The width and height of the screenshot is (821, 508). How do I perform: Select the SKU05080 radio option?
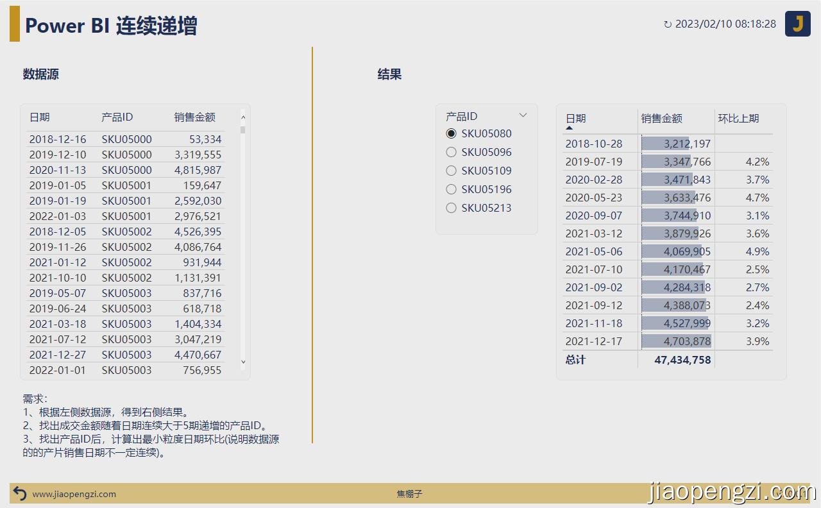click(451, 133)
